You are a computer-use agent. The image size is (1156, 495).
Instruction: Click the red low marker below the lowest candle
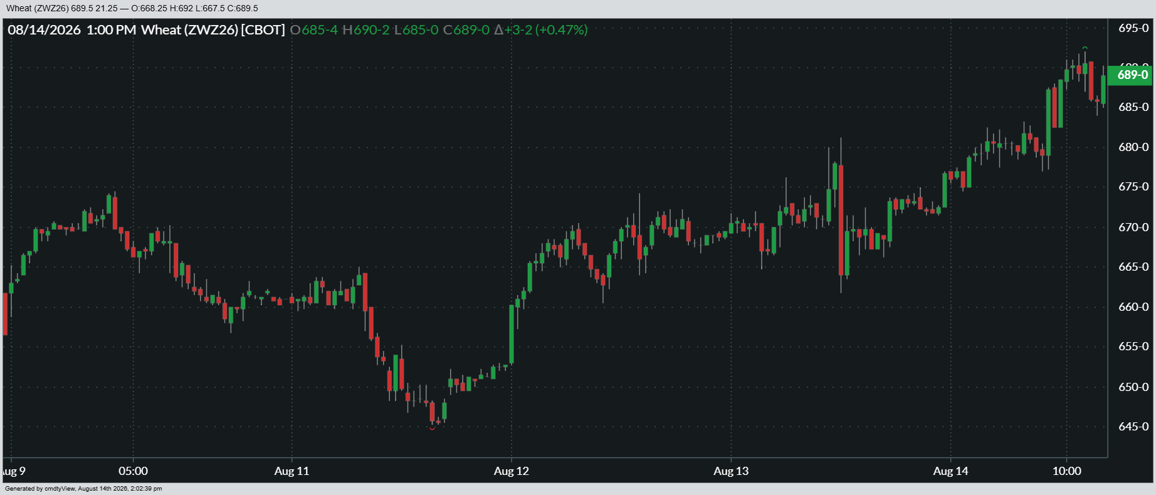[x=432, y=429]
